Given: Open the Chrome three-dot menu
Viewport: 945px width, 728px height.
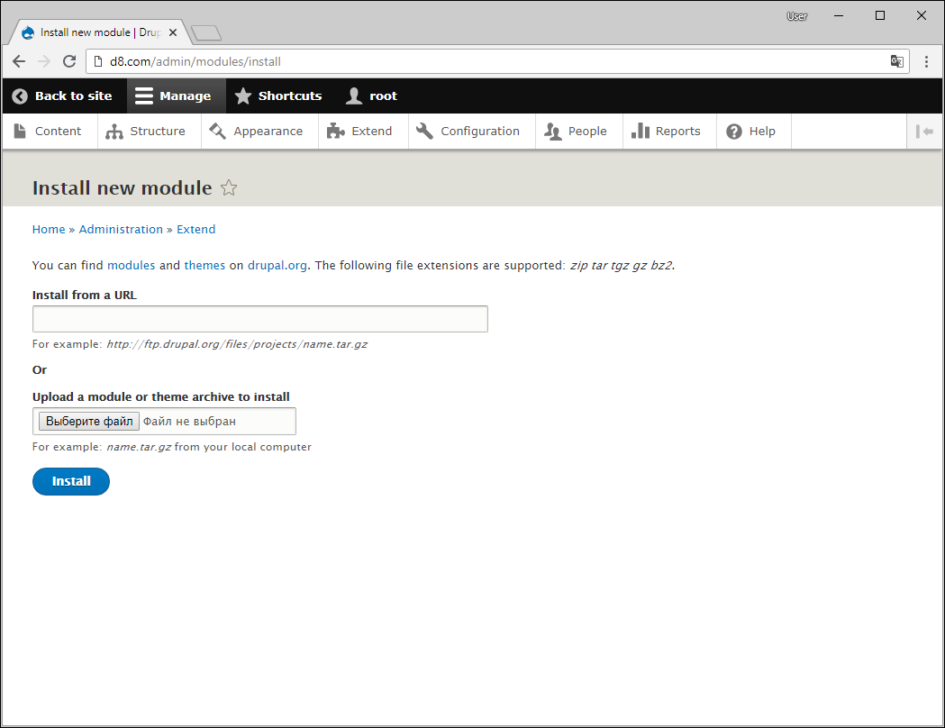Looking at the screenshot, I should 926,61.
